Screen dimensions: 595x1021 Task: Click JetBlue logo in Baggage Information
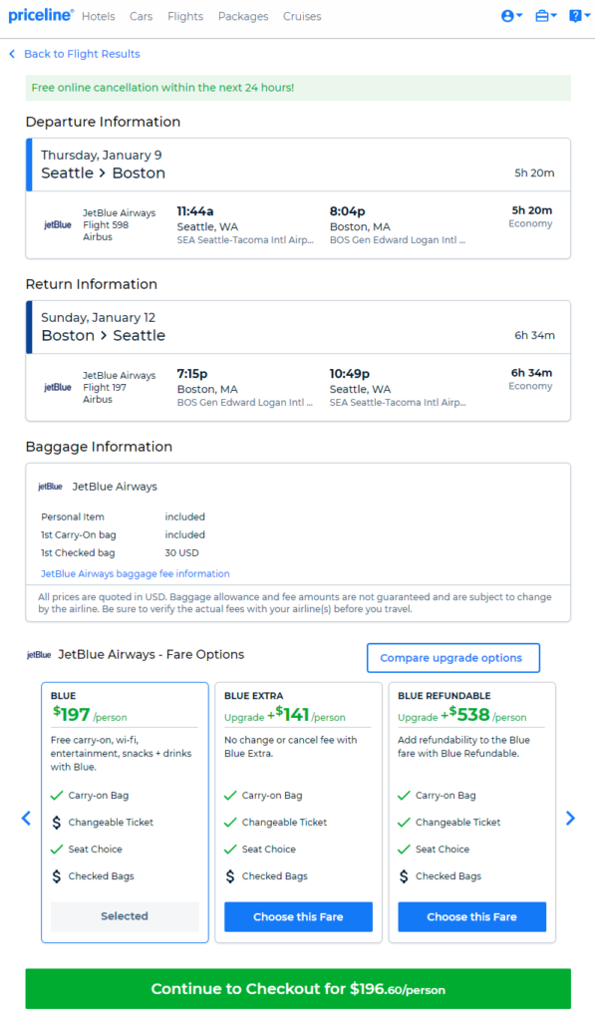point(50,487)
